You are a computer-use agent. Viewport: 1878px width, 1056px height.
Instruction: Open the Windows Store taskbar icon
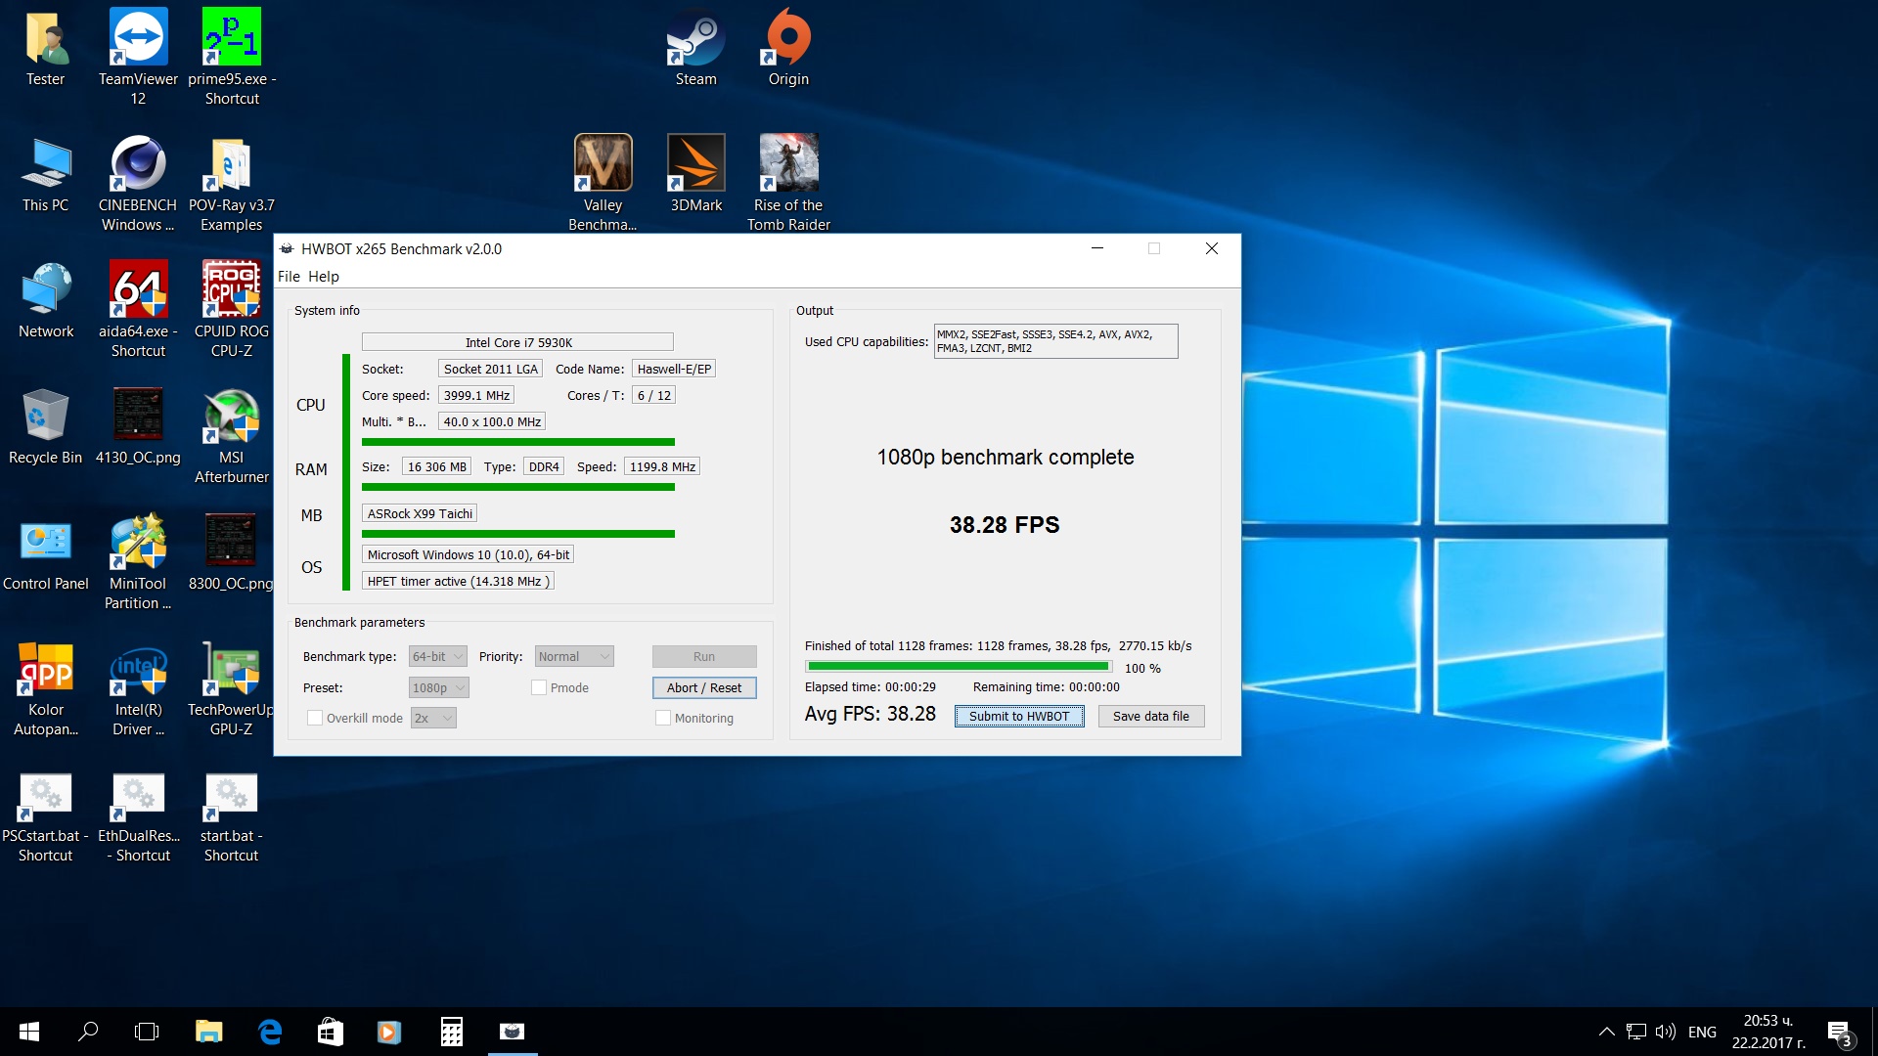pos(331,1032)
